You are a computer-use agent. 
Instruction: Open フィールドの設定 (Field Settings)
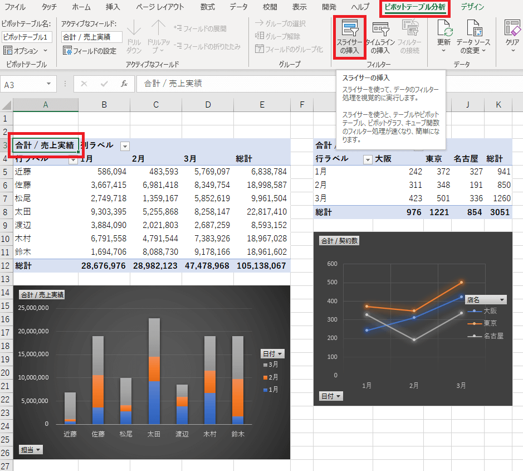click(89, 51)
